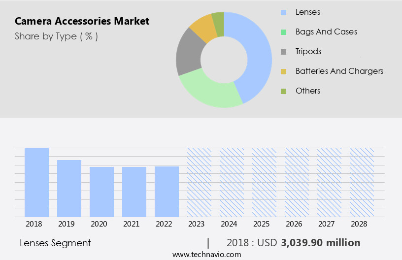Click the hatched 2023 forecast bar
Viewport: 402px width, 260px height.
[x=199, y=182]
